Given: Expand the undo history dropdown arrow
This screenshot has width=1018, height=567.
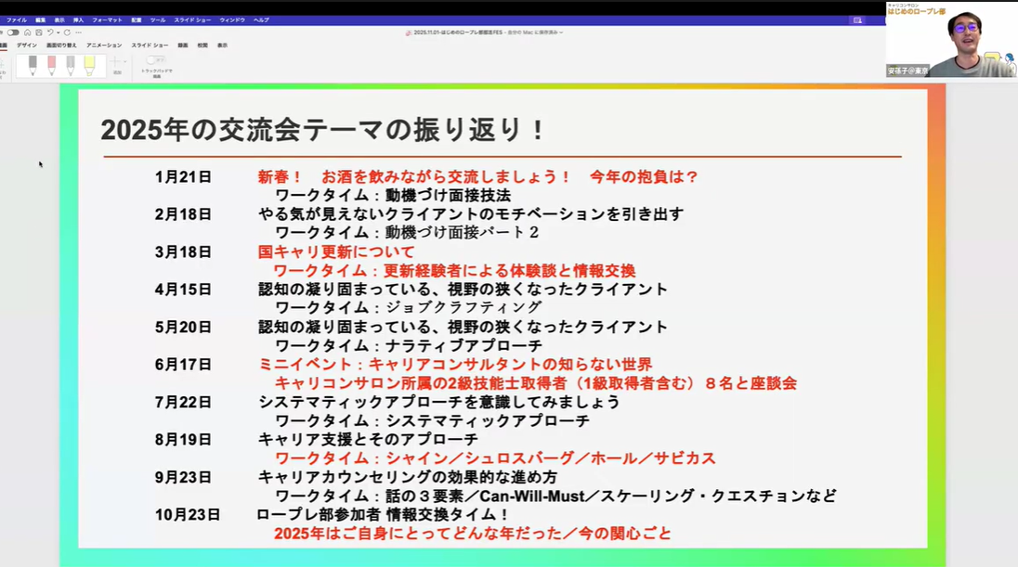Looking at the screenshot, I should click(57, 32).
